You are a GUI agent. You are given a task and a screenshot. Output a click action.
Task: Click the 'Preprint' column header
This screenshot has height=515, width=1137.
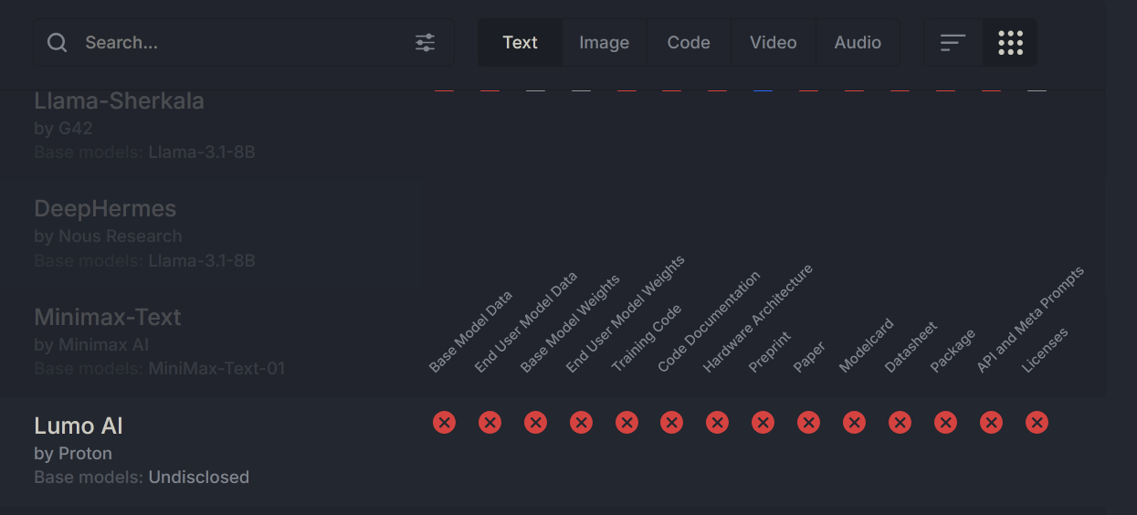click(x=770, y=352)
